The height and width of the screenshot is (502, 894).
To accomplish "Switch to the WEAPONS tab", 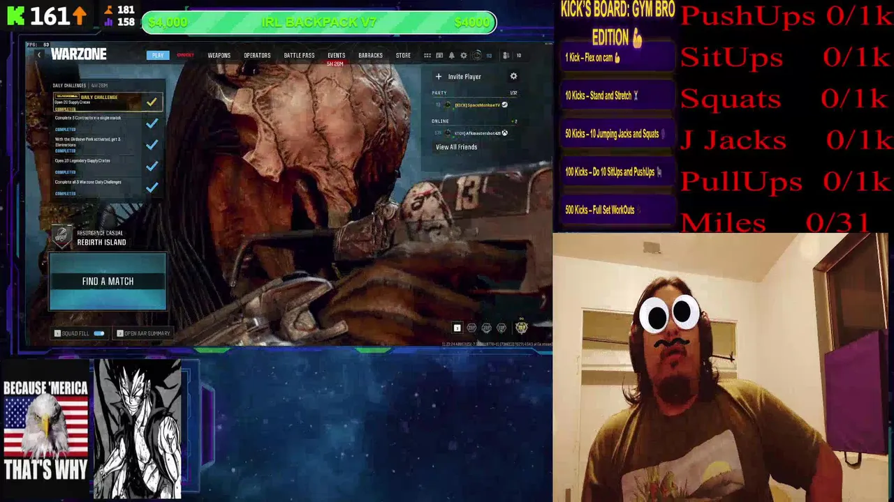I will coord(219,55).
